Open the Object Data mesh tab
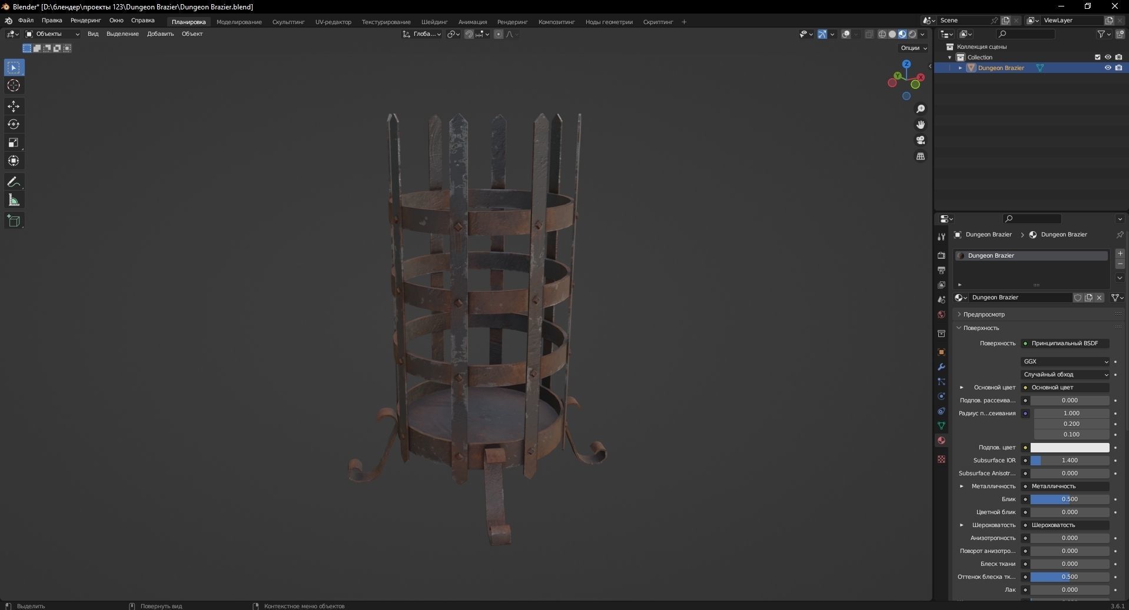 (x=941, y=425)
